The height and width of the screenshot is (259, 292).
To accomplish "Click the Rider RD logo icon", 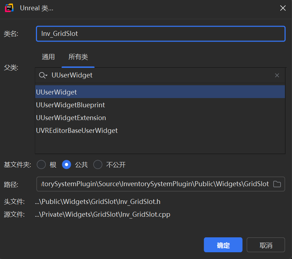I will pyautogui.click(x=9, y=8).
